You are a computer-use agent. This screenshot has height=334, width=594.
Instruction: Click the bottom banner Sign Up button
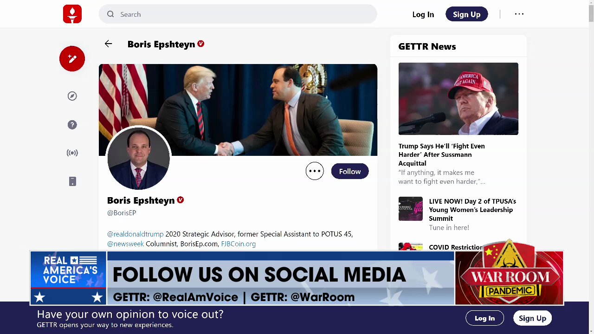tap(532, 318)
